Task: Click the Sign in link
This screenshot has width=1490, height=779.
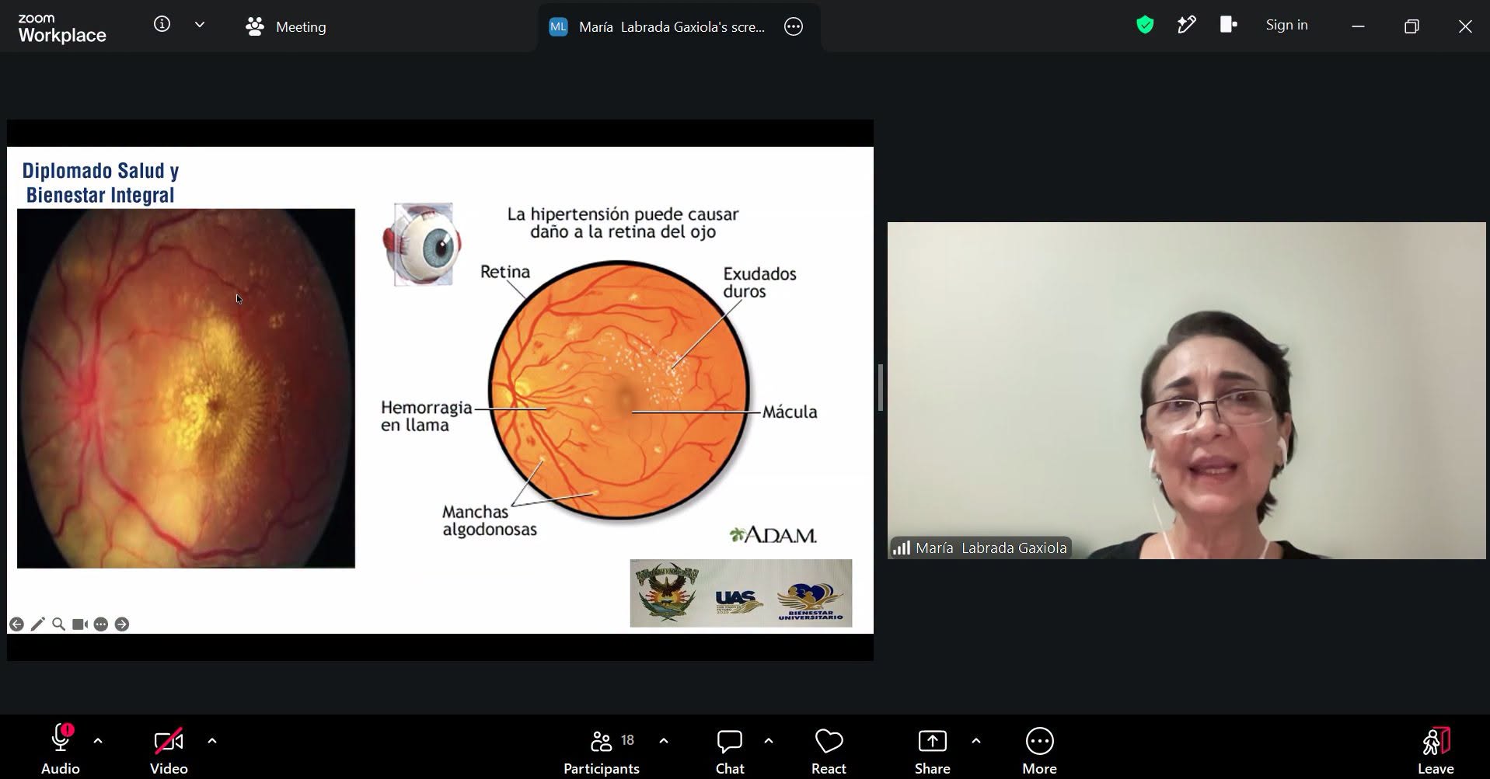Action: point(1286,25)
